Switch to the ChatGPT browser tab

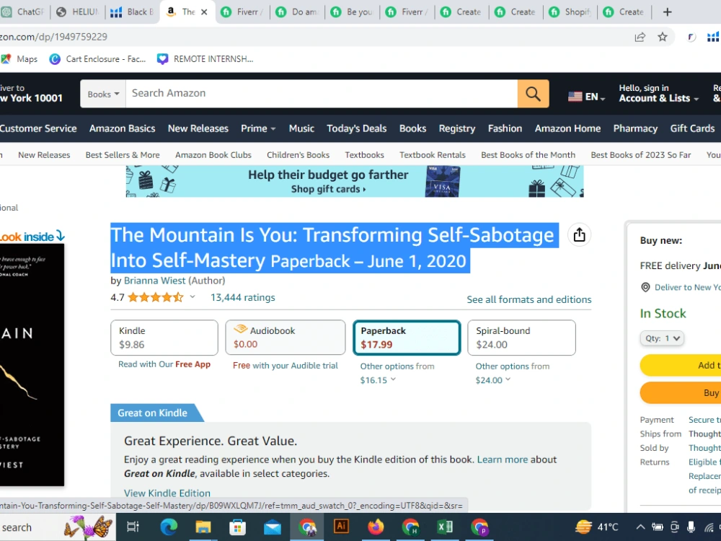(x=24, y=12)
